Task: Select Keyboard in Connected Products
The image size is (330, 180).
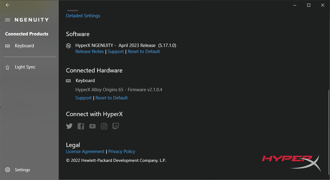Action: [24, 46]
